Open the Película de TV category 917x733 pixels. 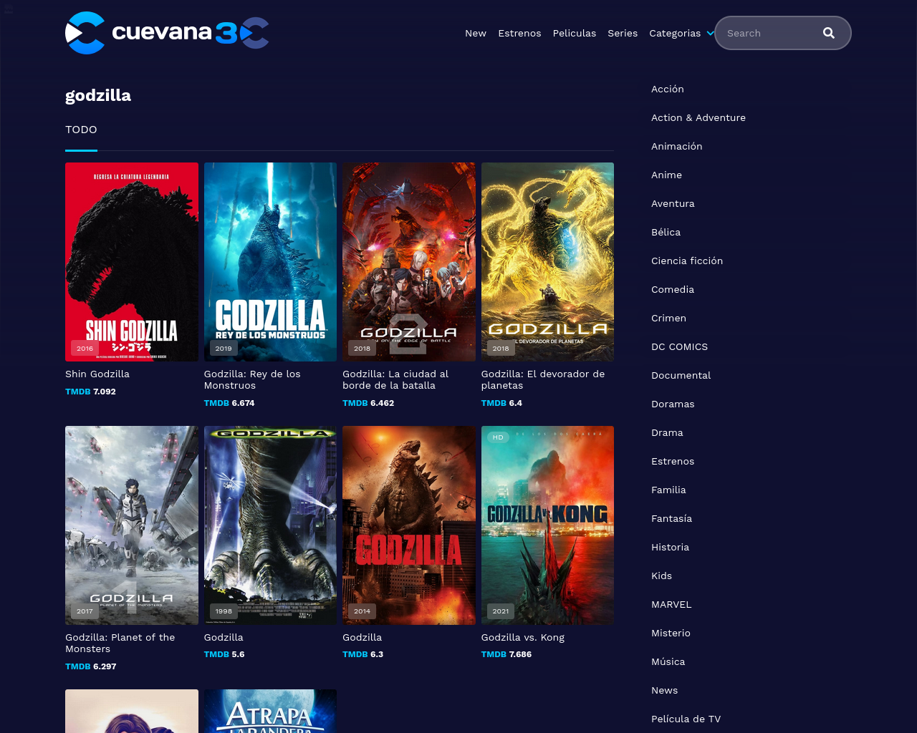(x=686, y=719)
